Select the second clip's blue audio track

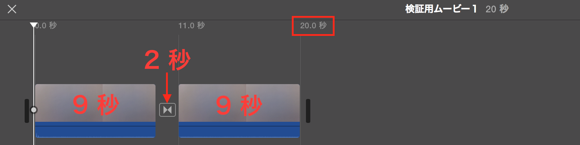pos(239,130)
